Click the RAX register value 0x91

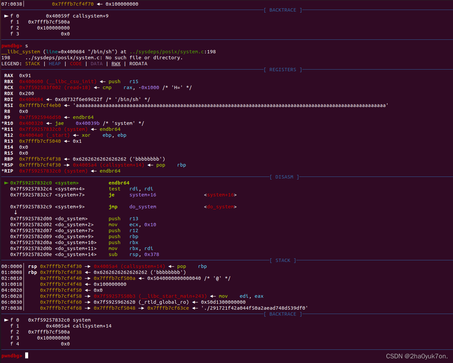point(25,76)
